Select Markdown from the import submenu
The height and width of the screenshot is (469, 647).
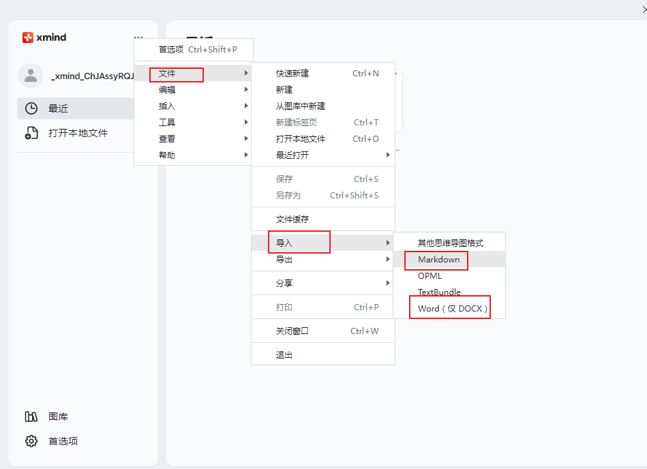coord(438,260)
